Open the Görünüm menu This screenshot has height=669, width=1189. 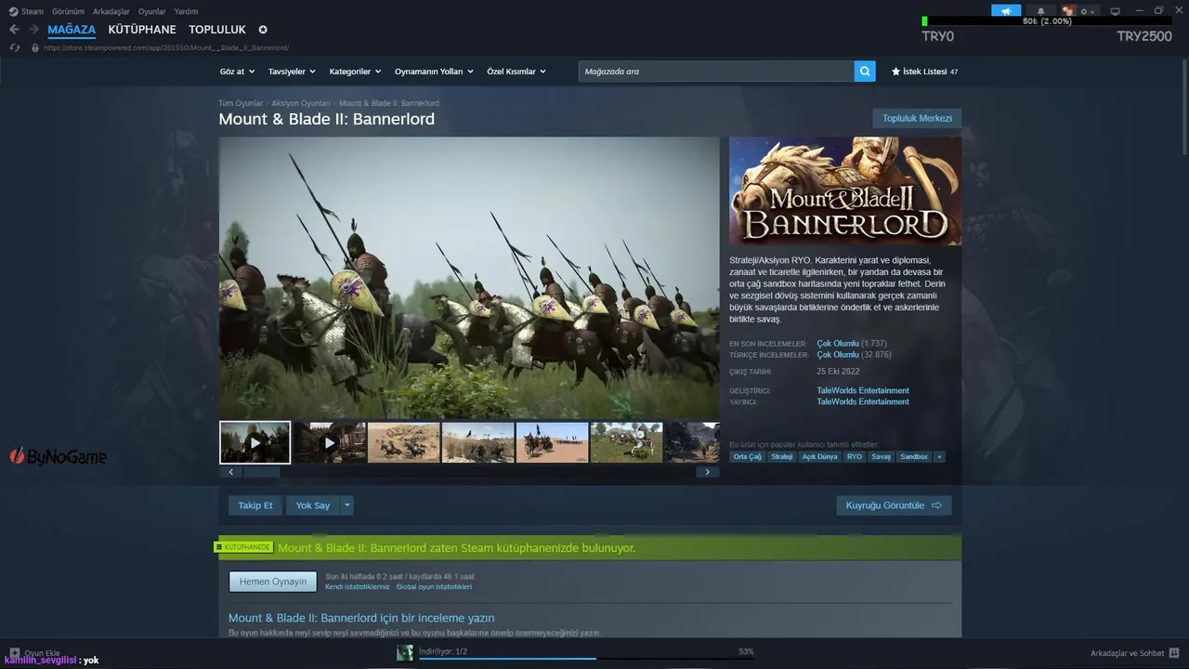69,11
